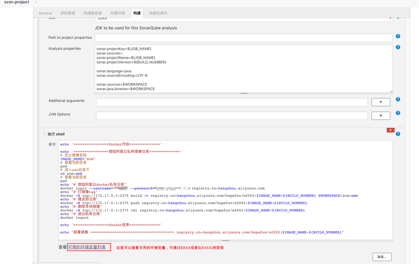Open help for JVM Options
419x264 pixels.
[x=398, y=113]
